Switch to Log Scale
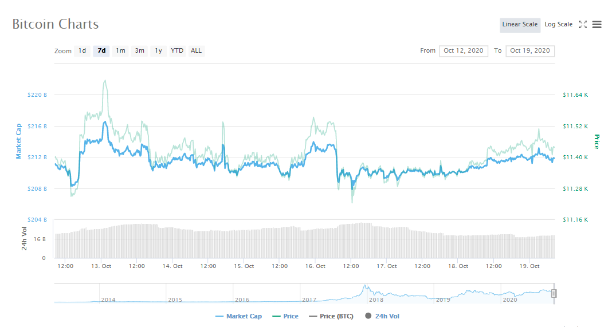 click(x=558, y=24)
